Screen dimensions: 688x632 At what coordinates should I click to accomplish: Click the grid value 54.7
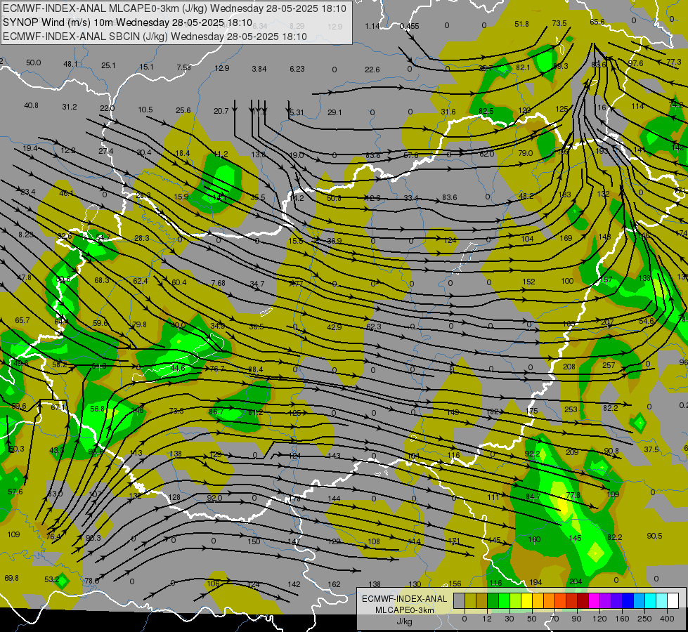(103, 237)
